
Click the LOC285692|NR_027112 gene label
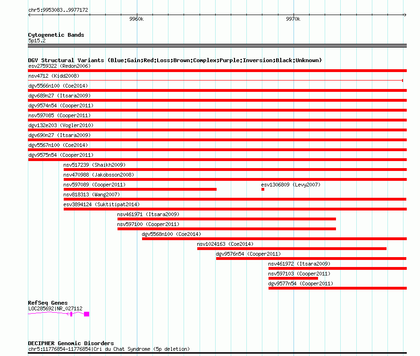(x=55, y=308)
